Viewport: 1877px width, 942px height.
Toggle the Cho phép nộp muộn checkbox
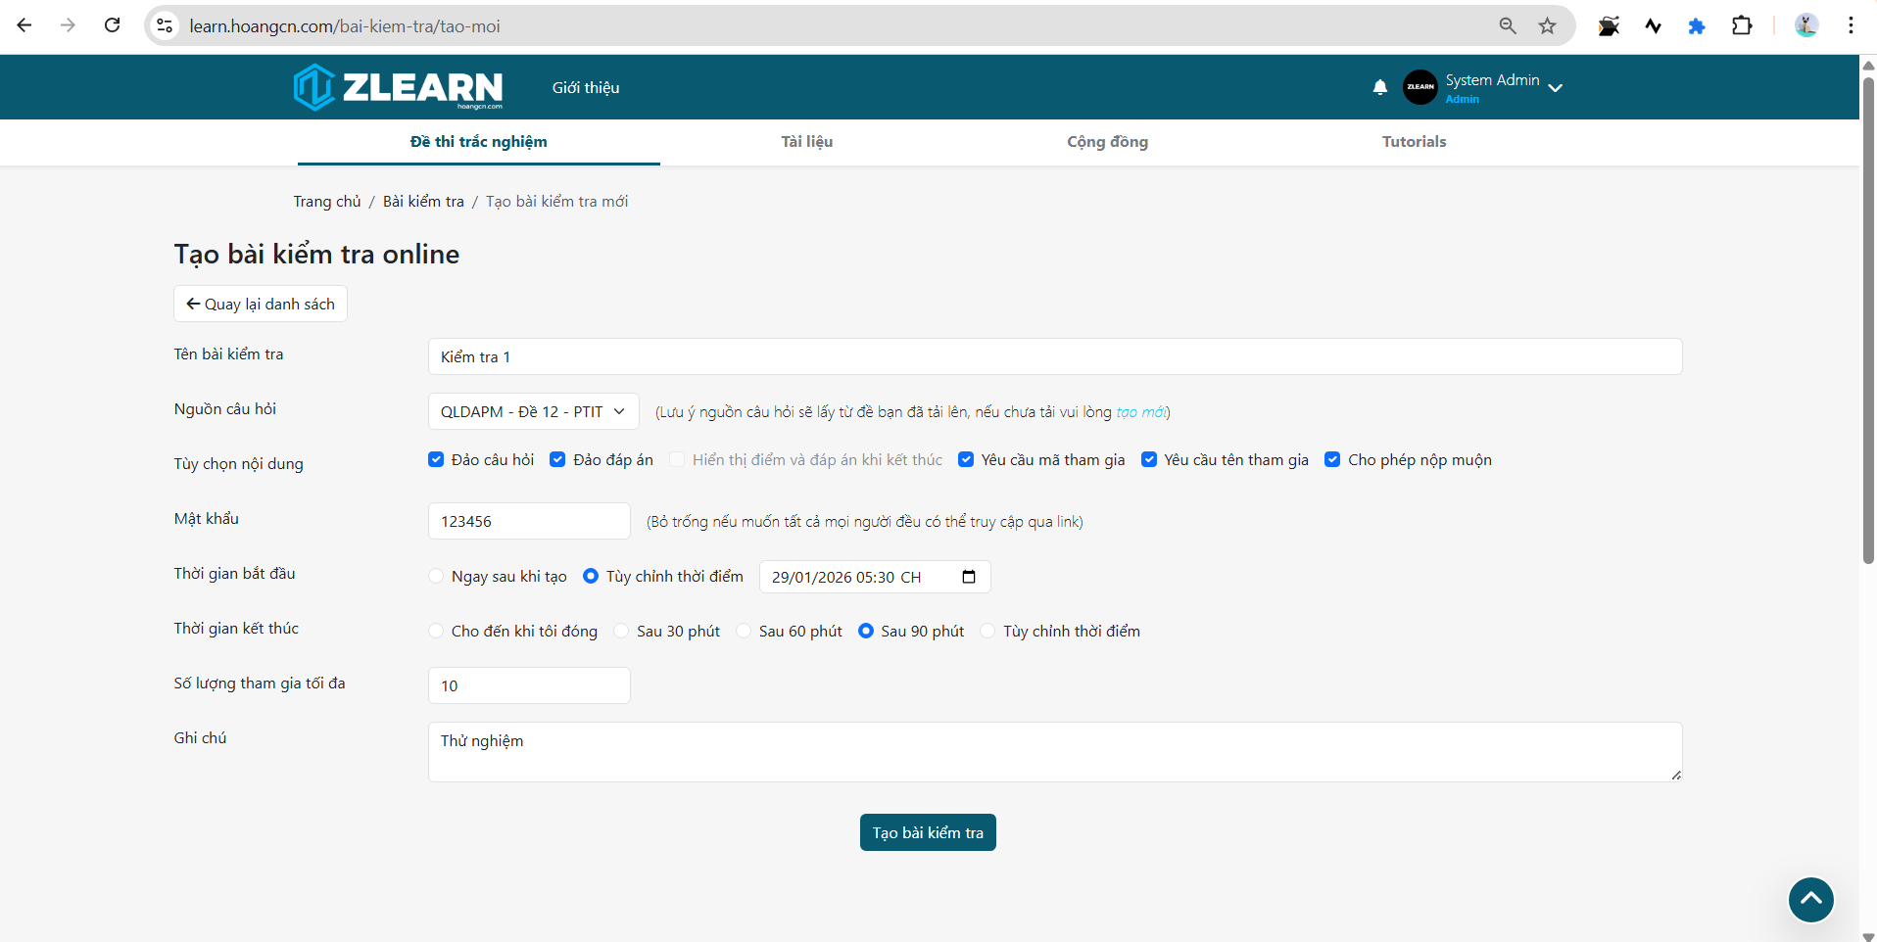tap(1332, 459)
